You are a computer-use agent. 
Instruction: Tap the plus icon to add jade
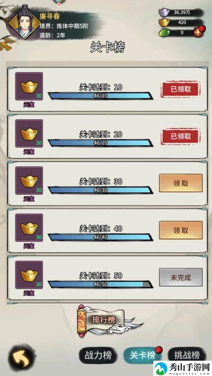tap(198, 33)
